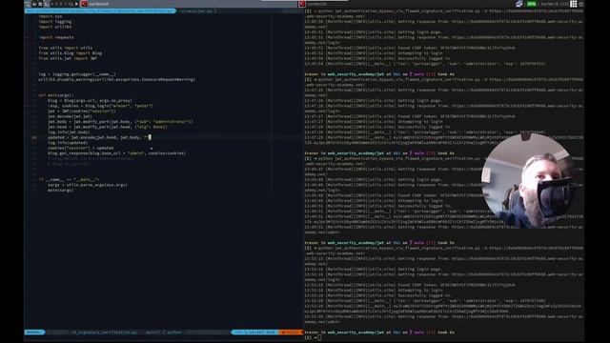Screen dimensions: 610x343
Task: Click the 'blog.get_response' line in the editor
Action: point(117,153)
